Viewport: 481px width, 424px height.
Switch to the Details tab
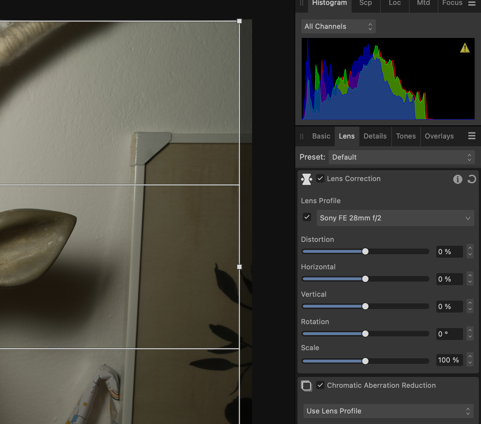[375, 136]
